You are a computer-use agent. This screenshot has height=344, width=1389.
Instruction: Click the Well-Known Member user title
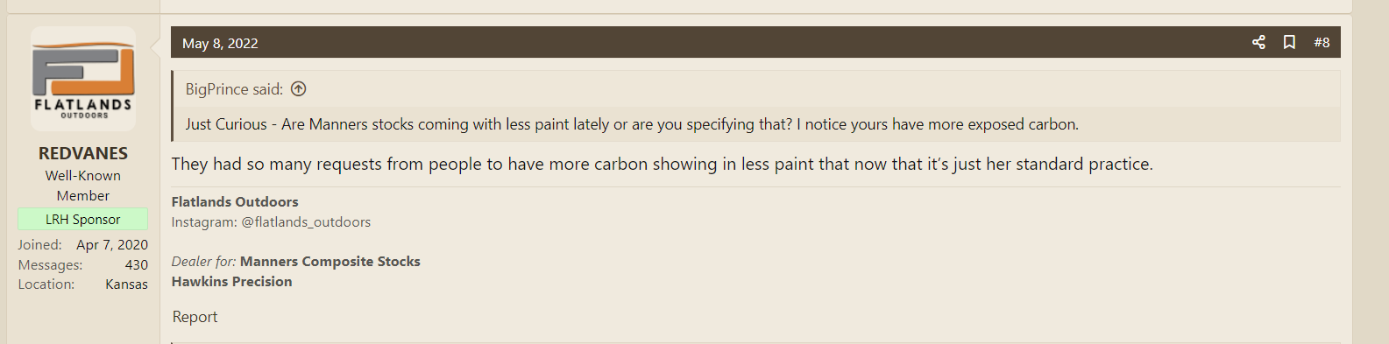pos(83,186)
